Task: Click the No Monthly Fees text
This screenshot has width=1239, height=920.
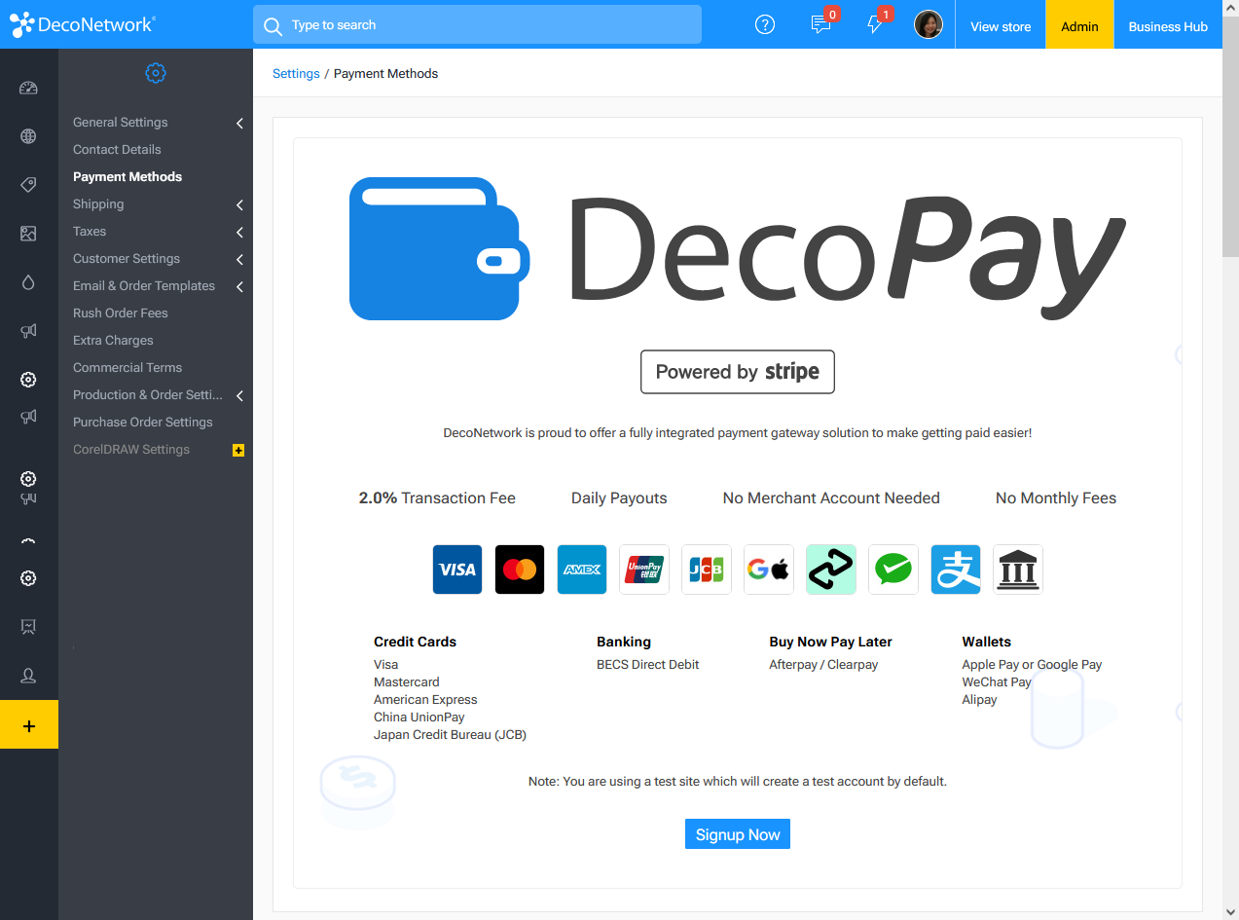Action: 1056,497
